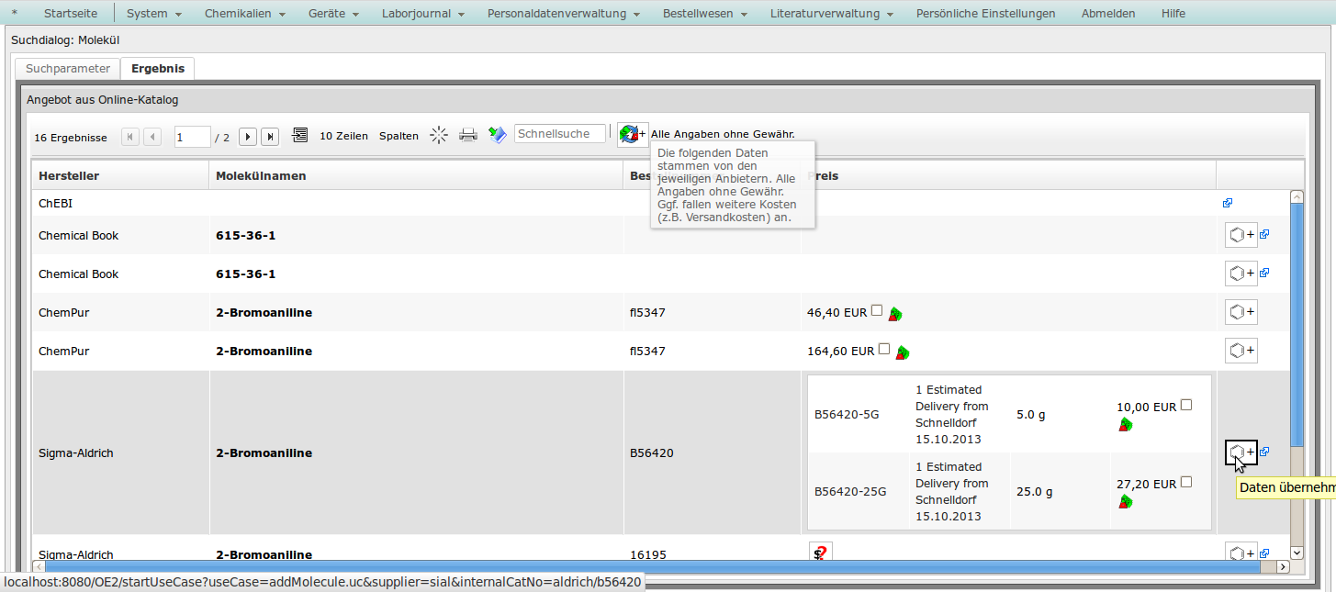Image resolution: width=1336 pixels, height=592 pixels.
Task: Select the 27,20 EUR offer checkbox
Action: pos(1186,482)
